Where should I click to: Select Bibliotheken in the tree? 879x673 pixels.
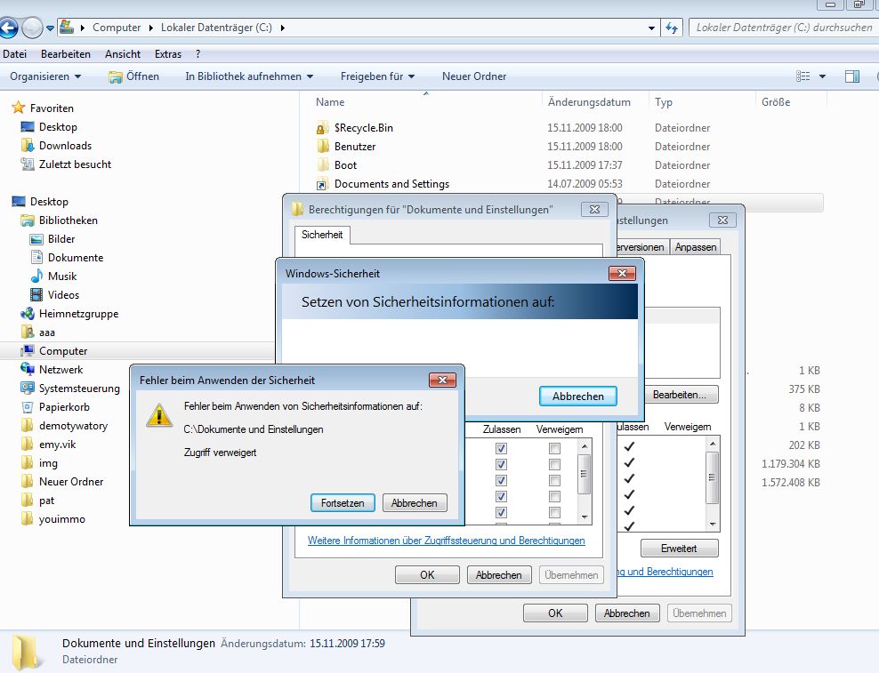point(68,220)
